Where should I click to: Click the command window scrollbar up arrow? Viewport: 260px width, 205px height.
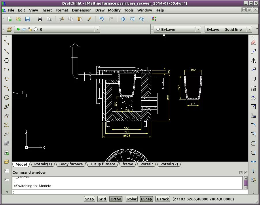pos(246,178)
